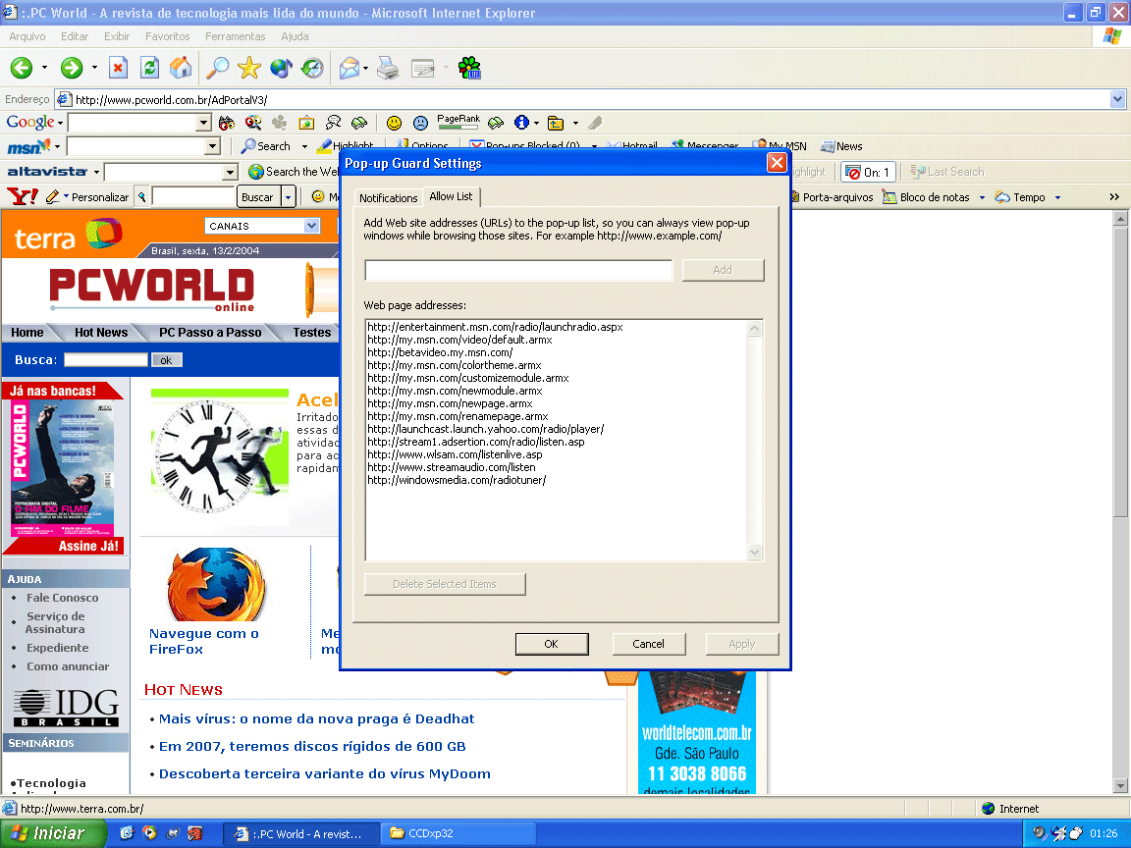Open the Ferramentas menu
Image resolution: width=1131 pixels, height=848 pixels.
(236, 36)
